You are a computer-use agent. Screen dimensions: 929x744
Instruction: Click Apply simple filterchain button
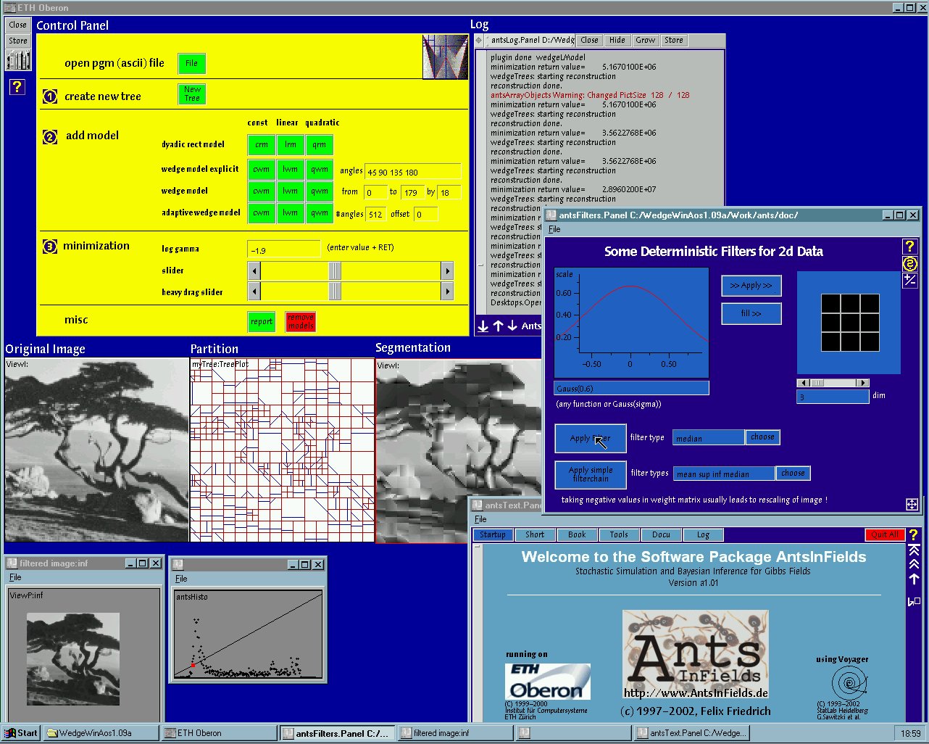tap(591, 474)
